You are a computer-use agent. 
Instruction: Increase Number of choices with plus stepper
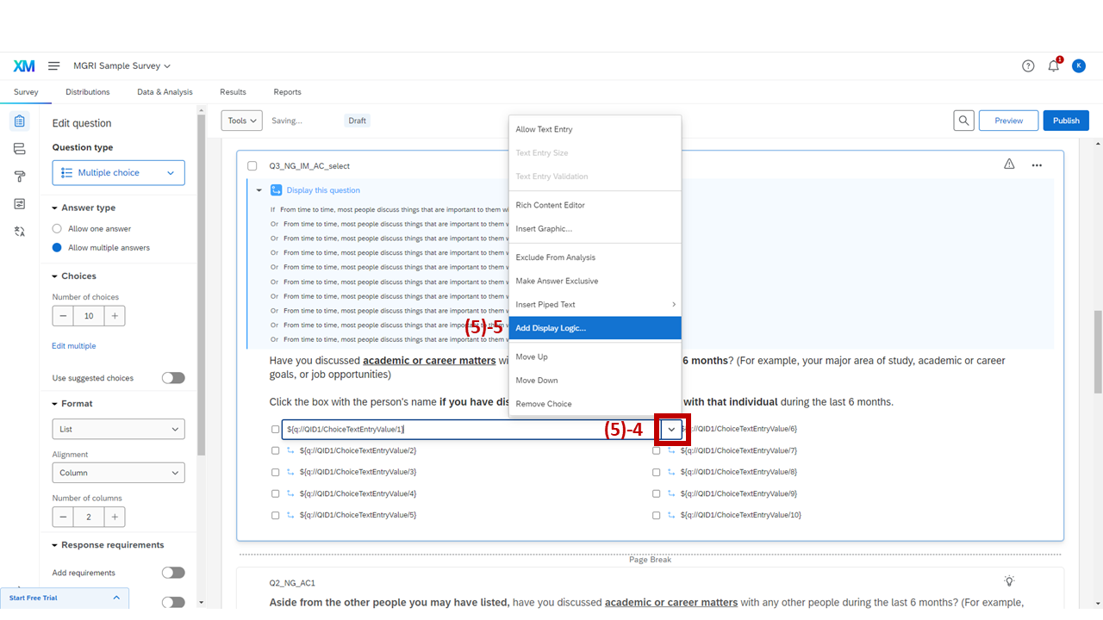coord(114,315)
